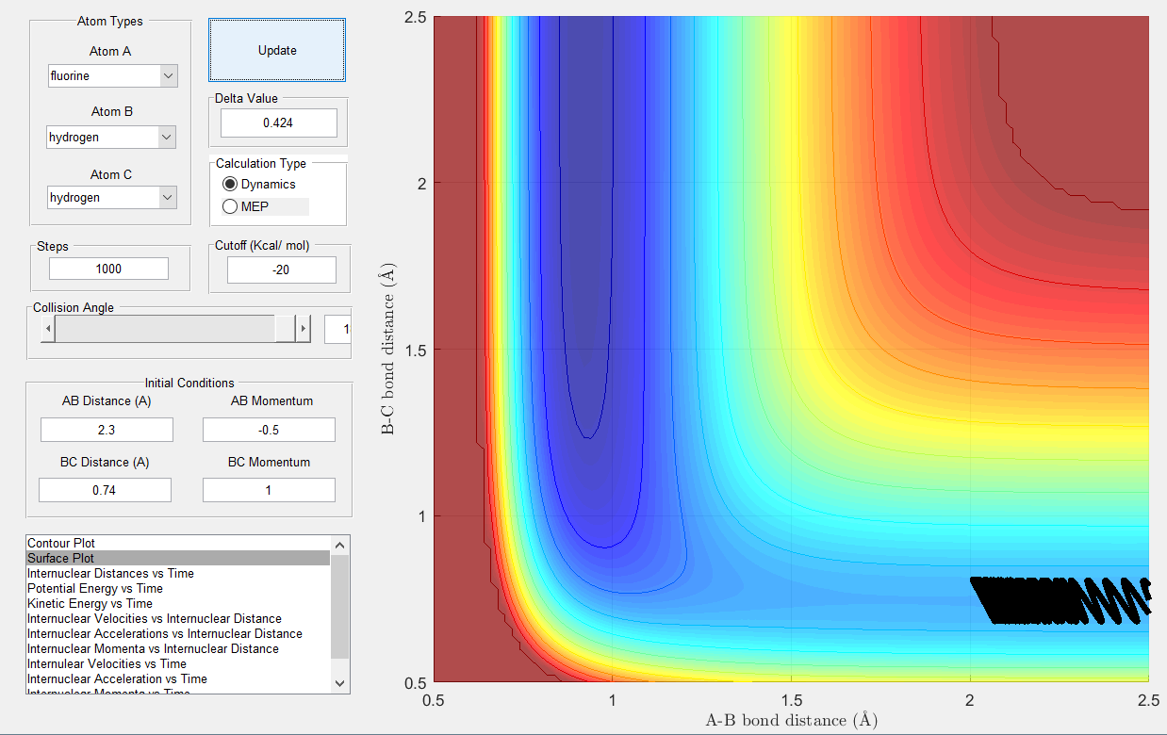Select the Dynamics calculation type

coord(259,184)
